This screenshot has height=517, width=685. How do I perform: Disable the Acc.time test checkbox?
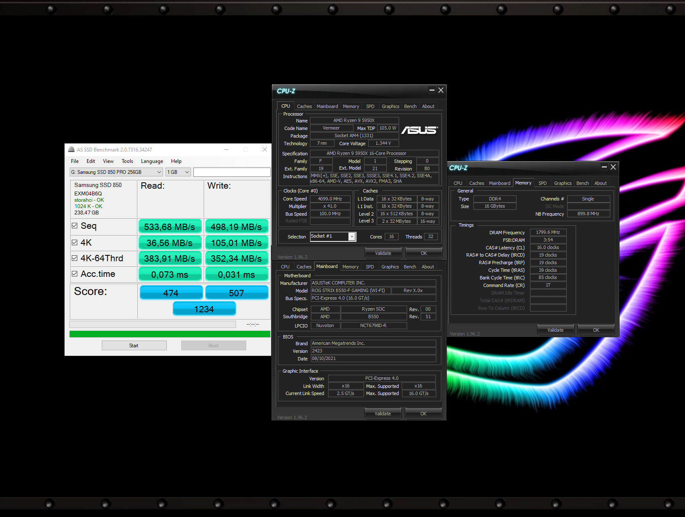75,274
